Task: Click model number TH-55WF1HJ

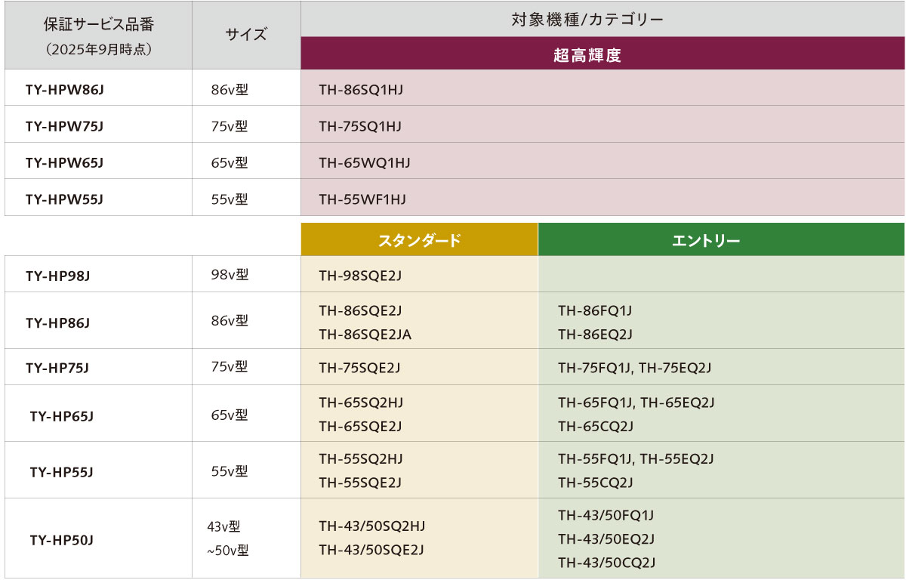Action: coord(359,198)
